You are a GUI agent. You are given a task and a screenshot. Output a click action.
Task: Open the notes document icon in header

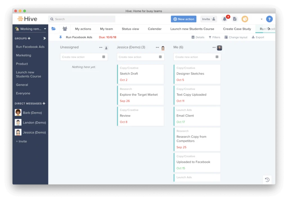point(235,19)
